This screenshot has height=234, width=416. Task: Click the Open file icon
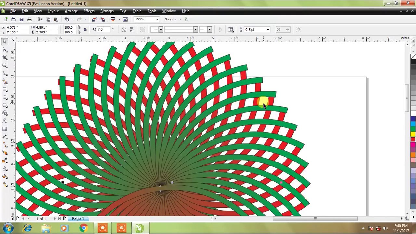(x=13, y=19)
